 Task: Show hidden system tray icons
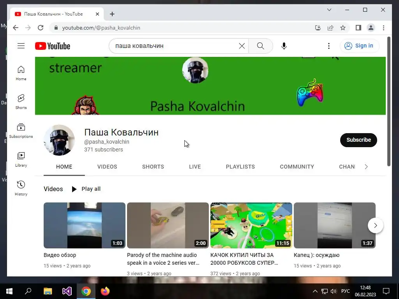[315, 291]
